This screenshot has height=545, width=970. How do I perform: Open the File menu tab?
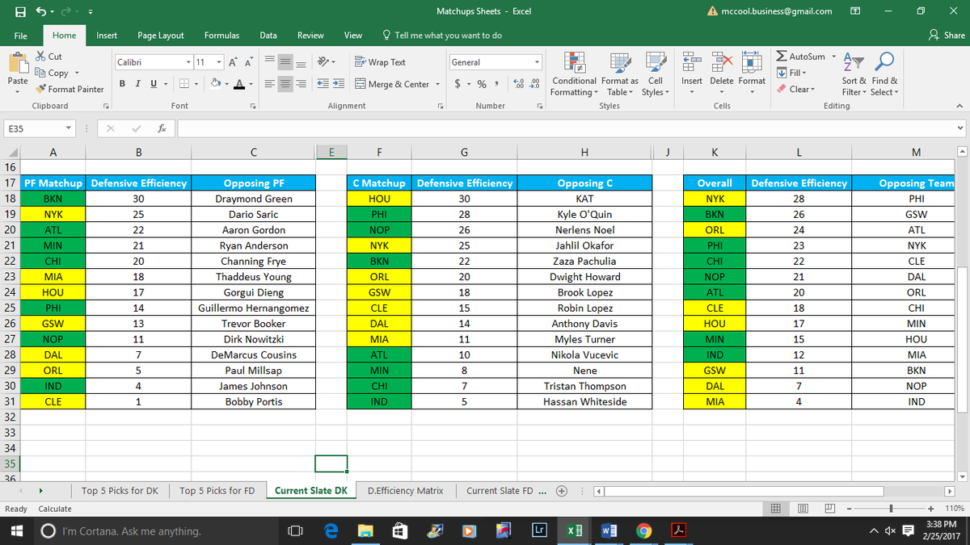pos(20,36)
